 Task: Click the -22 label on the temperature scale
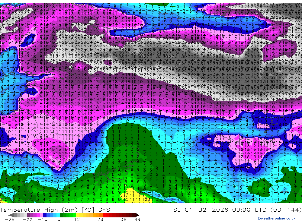[x=27, y=219]
